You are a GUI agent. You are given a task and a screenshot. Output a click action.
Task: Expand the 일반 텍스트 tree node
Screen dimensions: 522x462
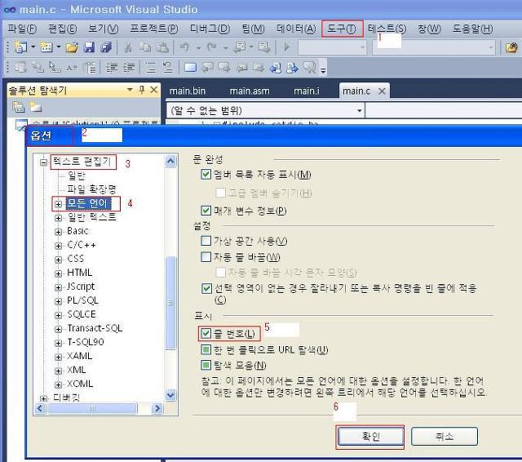coord(58,218)
